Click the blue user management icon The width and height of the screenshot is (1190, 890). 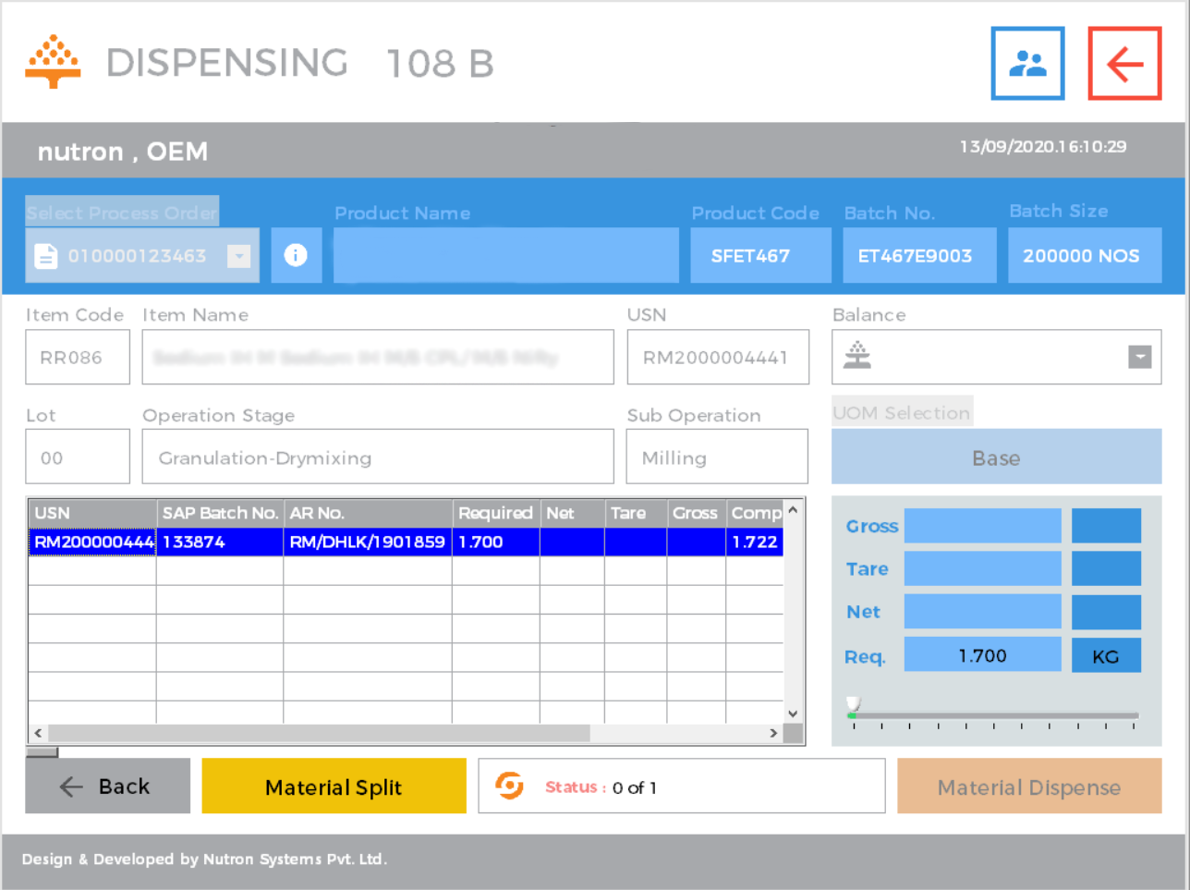1027,63
